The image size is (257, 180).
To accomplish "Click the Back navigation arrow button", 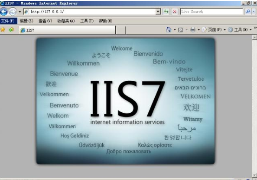I will point(3,12).
